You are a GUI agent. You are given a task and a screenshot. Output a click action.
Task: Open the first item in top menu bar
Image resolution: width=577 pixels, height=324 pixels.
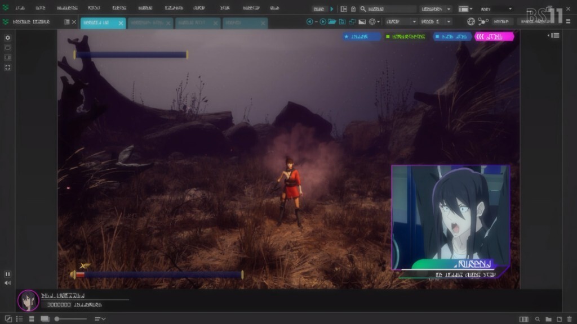click(x=20, y=8)
